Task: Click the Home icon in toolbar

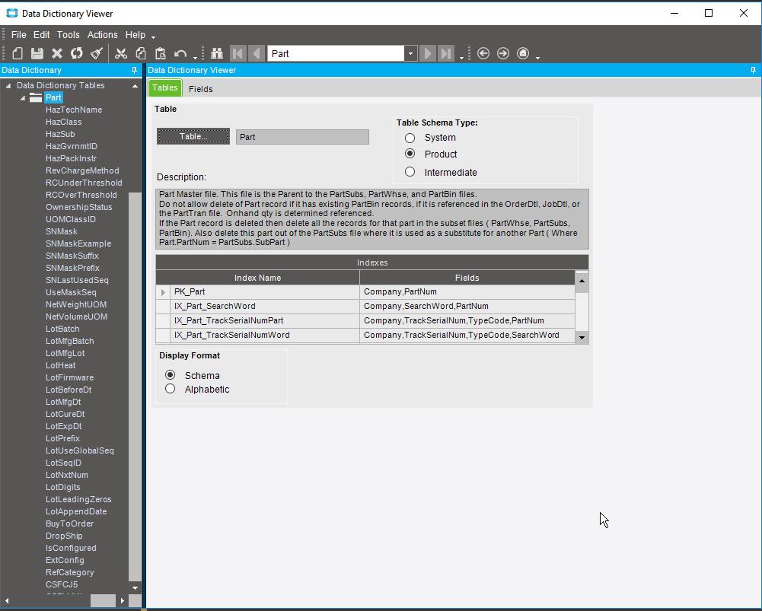Action: pos(523,53)
